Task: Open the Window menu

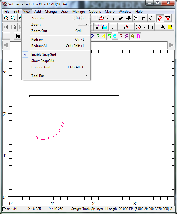Action: pyautogui.click(x=125, y=12)
